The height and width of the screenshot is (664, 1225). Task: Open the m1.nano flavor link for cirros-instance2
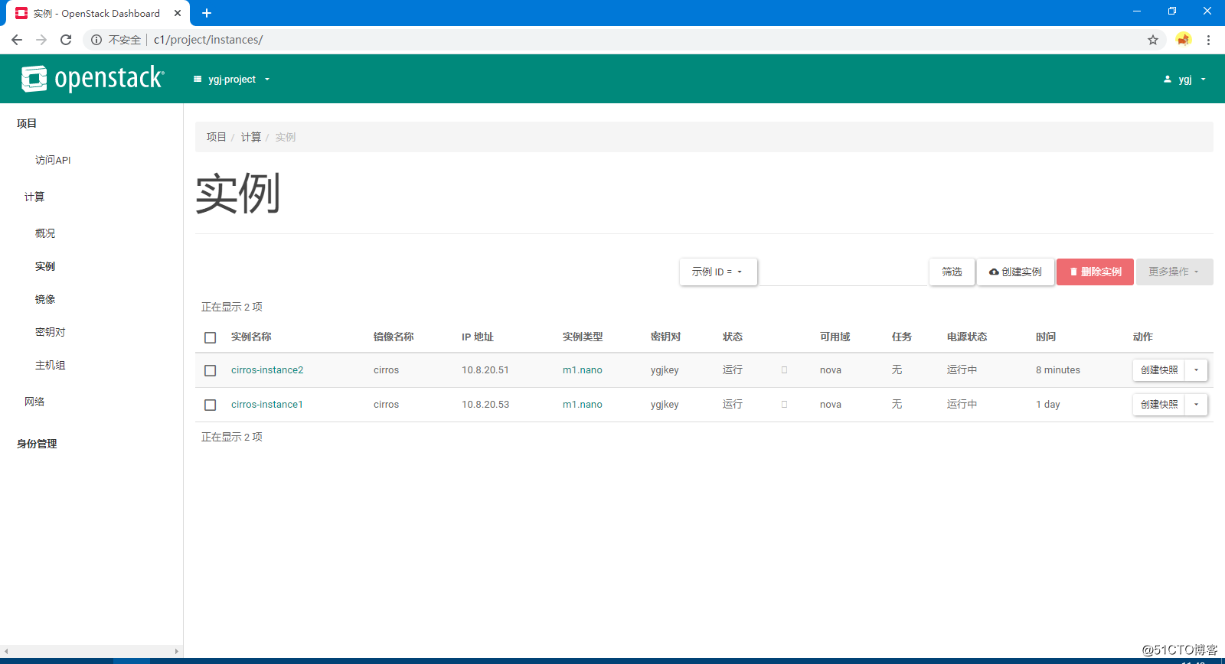pos(583,370)
